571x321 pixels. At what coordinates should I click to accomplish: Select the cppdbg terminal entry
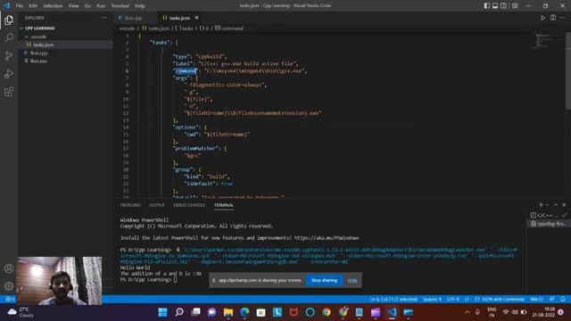click(548, 224)
